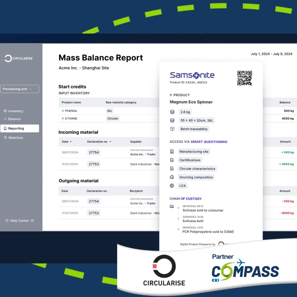Click the LCA globe icon
Image resolution: width=297 pixels, height=297 pixels.
pos(172,186)
